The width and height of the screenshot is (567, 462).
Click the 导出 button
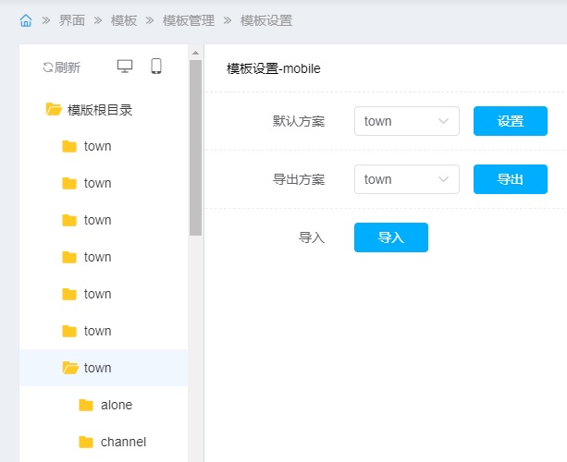point(510,179)
